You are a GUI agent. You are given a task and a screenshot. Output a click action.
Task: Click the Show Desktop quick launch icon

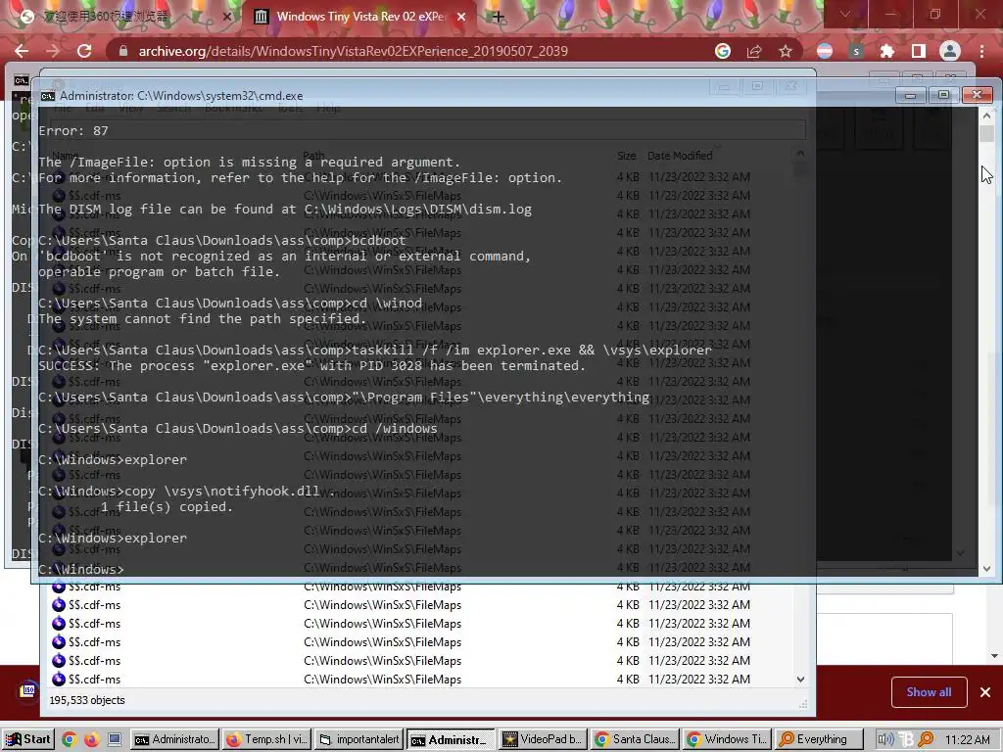[114, 740]
